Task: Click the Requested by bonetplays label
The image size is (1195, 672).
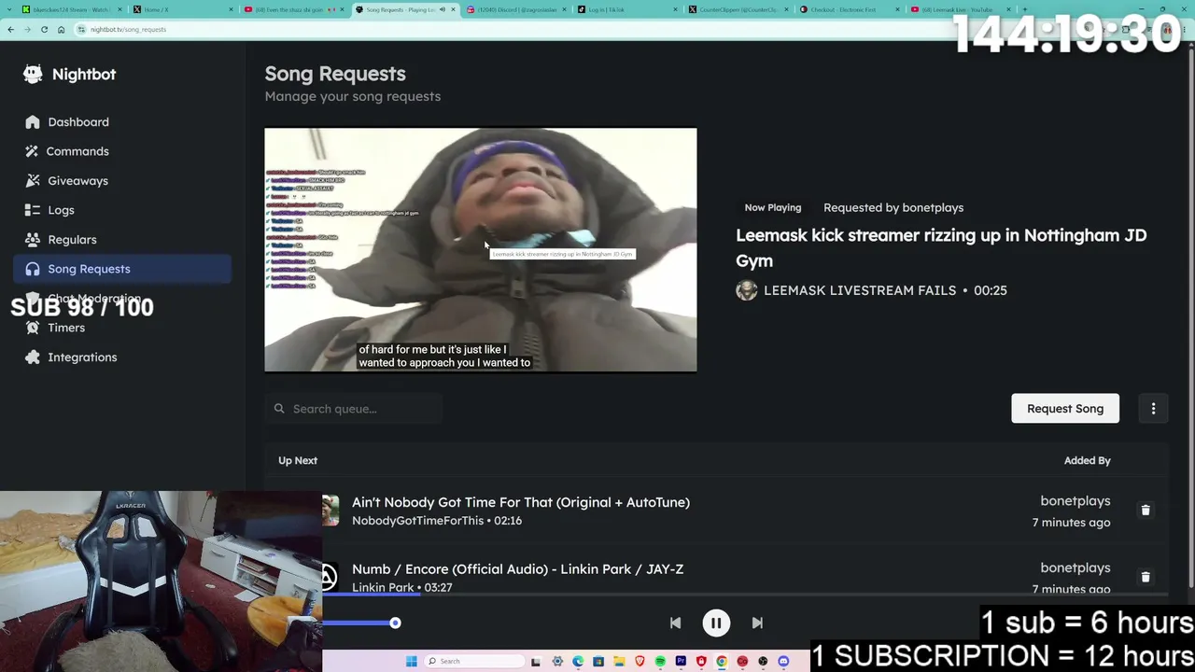Action: click(x=893, y=207)
